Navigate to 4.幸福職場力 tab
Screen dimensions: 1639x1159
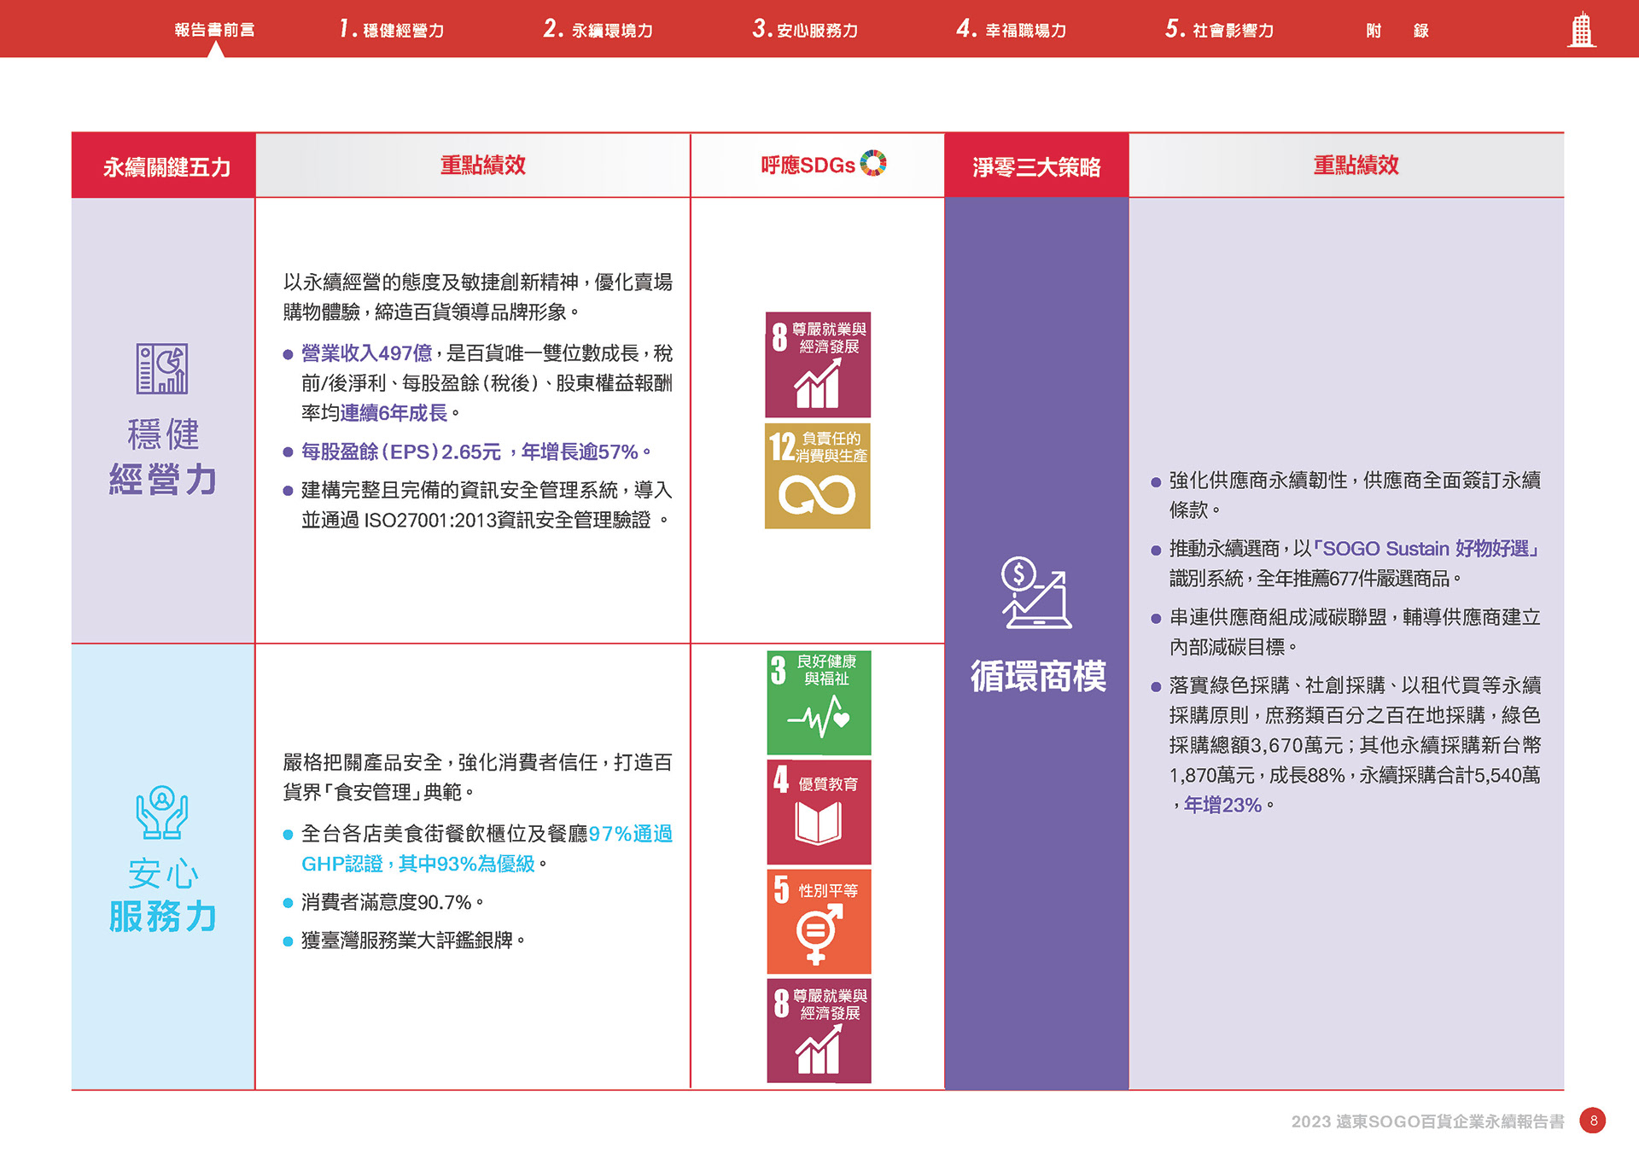(x=1012, y=30)
